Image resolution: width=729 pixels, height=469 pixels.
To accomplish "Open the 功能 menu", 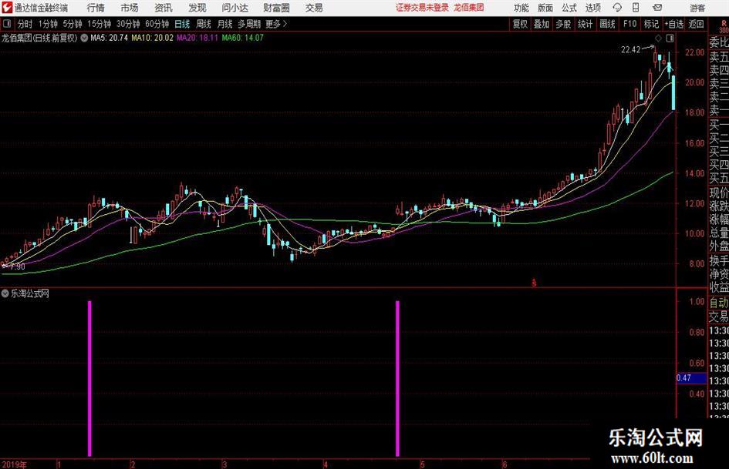I will pos(521,8).
